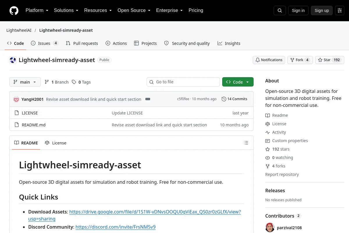The width and height of the screenshot is (349, 233).
Task: Open the Activity sidebar link
Action: pyautogui.click(x=276, y=132)
